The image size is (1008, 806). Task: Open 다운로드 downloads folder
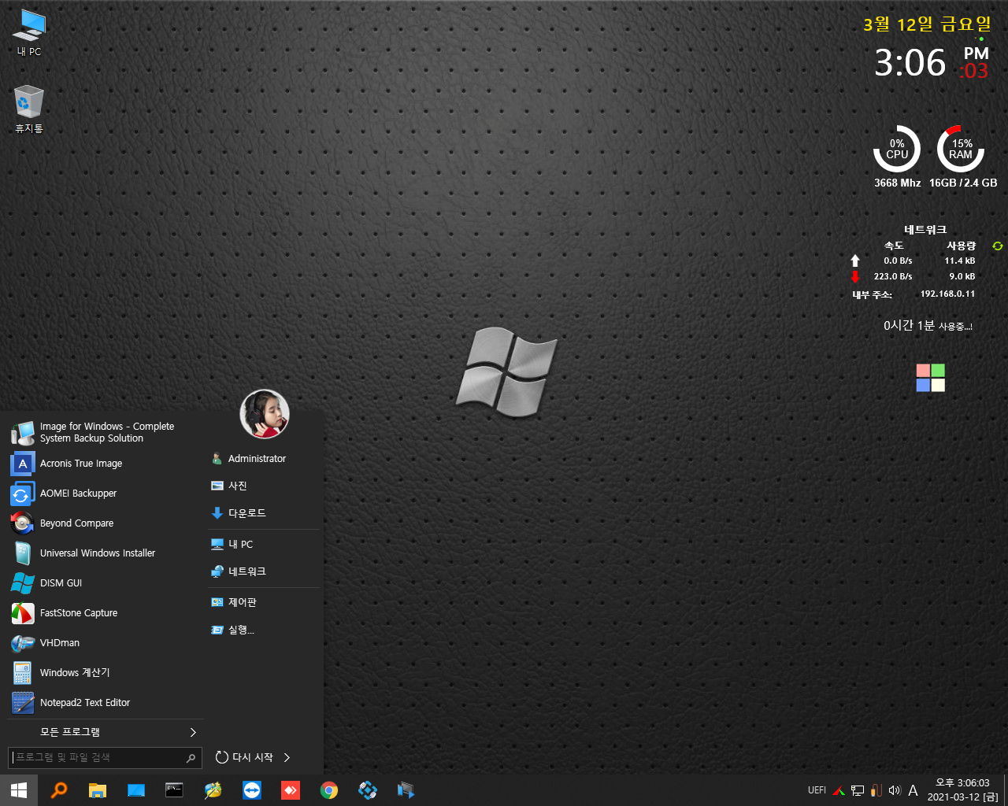(x=264, y=513)
